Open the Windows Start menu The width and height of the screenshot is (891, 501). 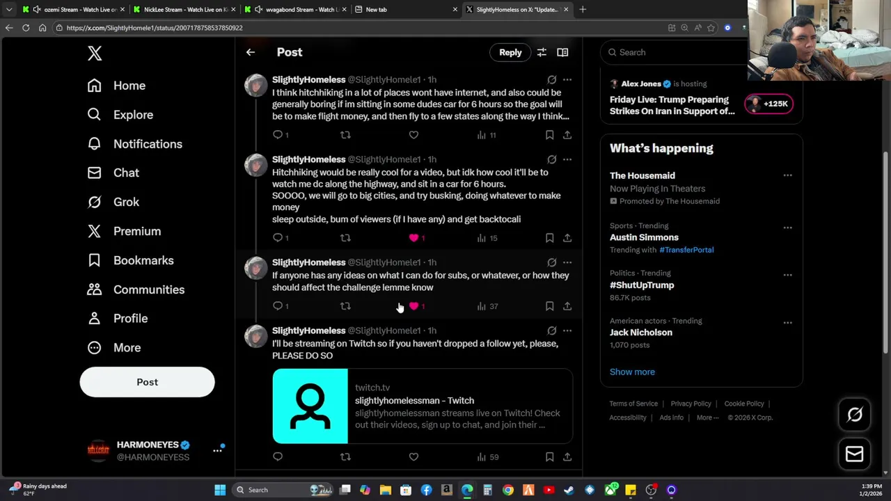(220, 490)
